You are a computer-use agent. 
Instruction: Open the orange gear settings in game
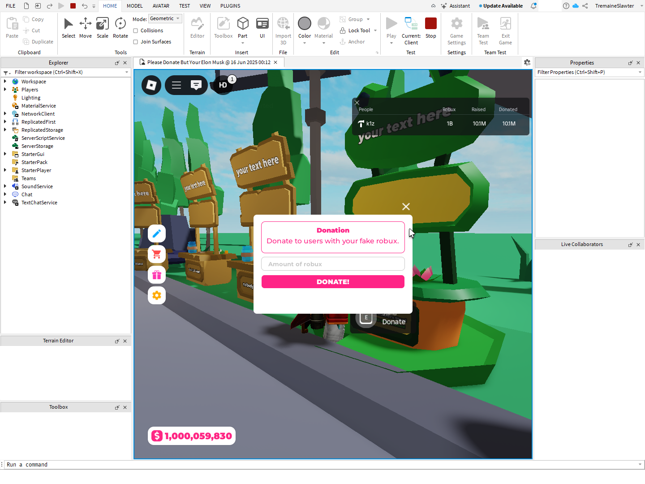click(x=157, y=295)
